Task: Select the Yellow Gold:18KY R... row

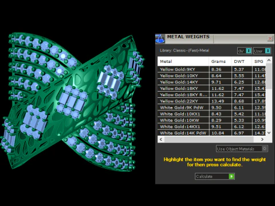Action: coord(211,95)
